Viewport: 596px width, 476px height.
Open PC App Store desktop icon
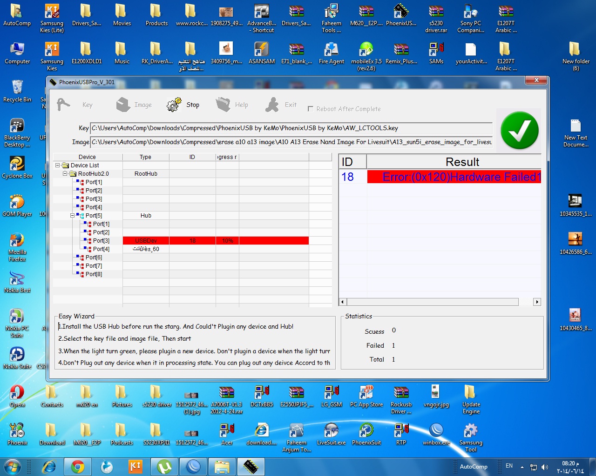(366, 396)
